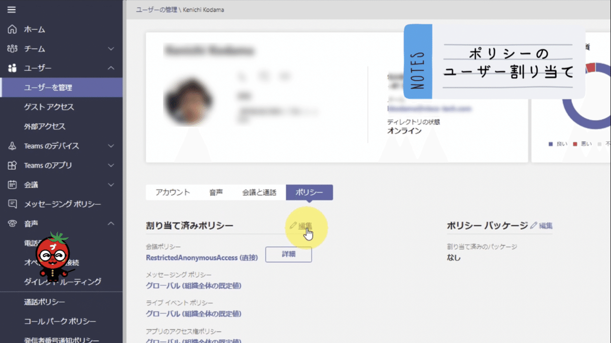Open ユーザーを管理 in the sidebar

point(61,87)
